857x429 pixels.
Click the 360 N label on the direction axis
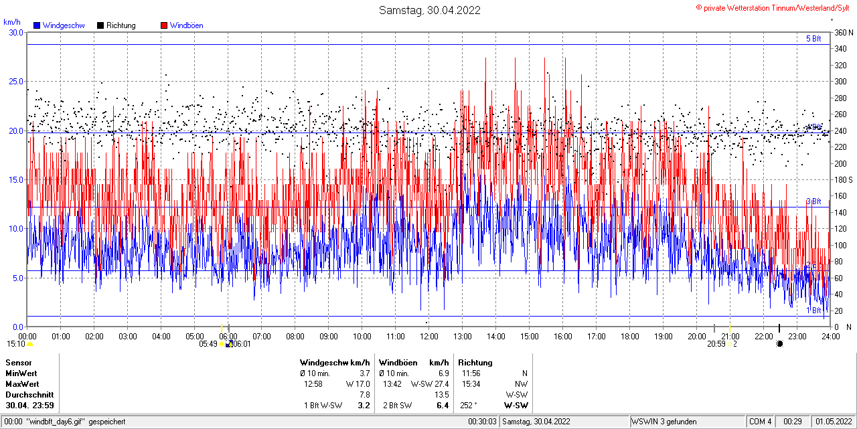pos(843,32)
